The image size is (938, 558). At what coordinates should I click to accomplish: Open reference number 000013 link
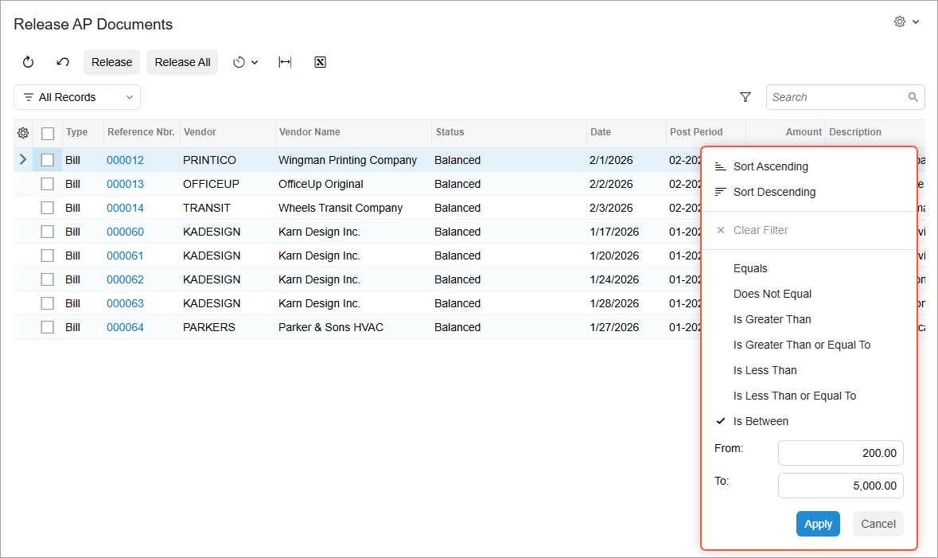tap(125, 184)
